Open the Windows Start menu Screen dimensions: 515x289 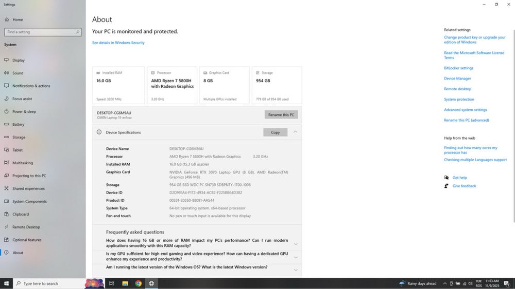pos(6,283)
